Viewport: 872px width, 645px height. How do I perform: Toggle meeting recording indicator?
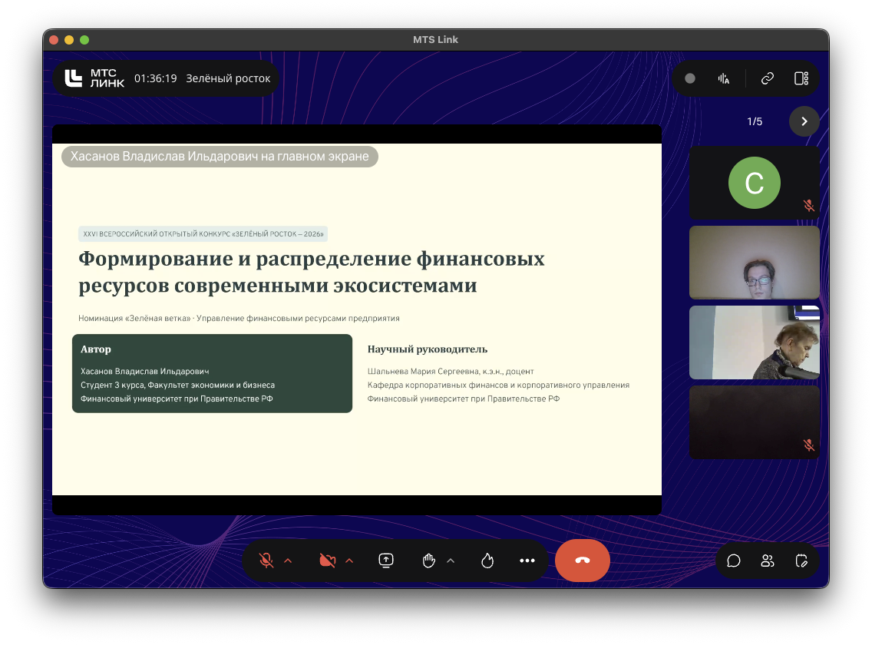tap(690, 78)
